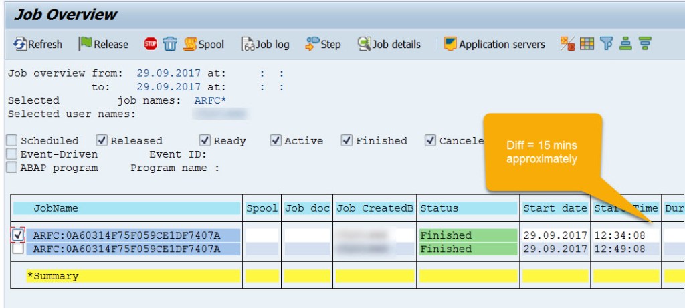The height and width of the screenshot is (308, 685).
Task: Click the overview from date 29.09.2017
Action: [169, 73]
